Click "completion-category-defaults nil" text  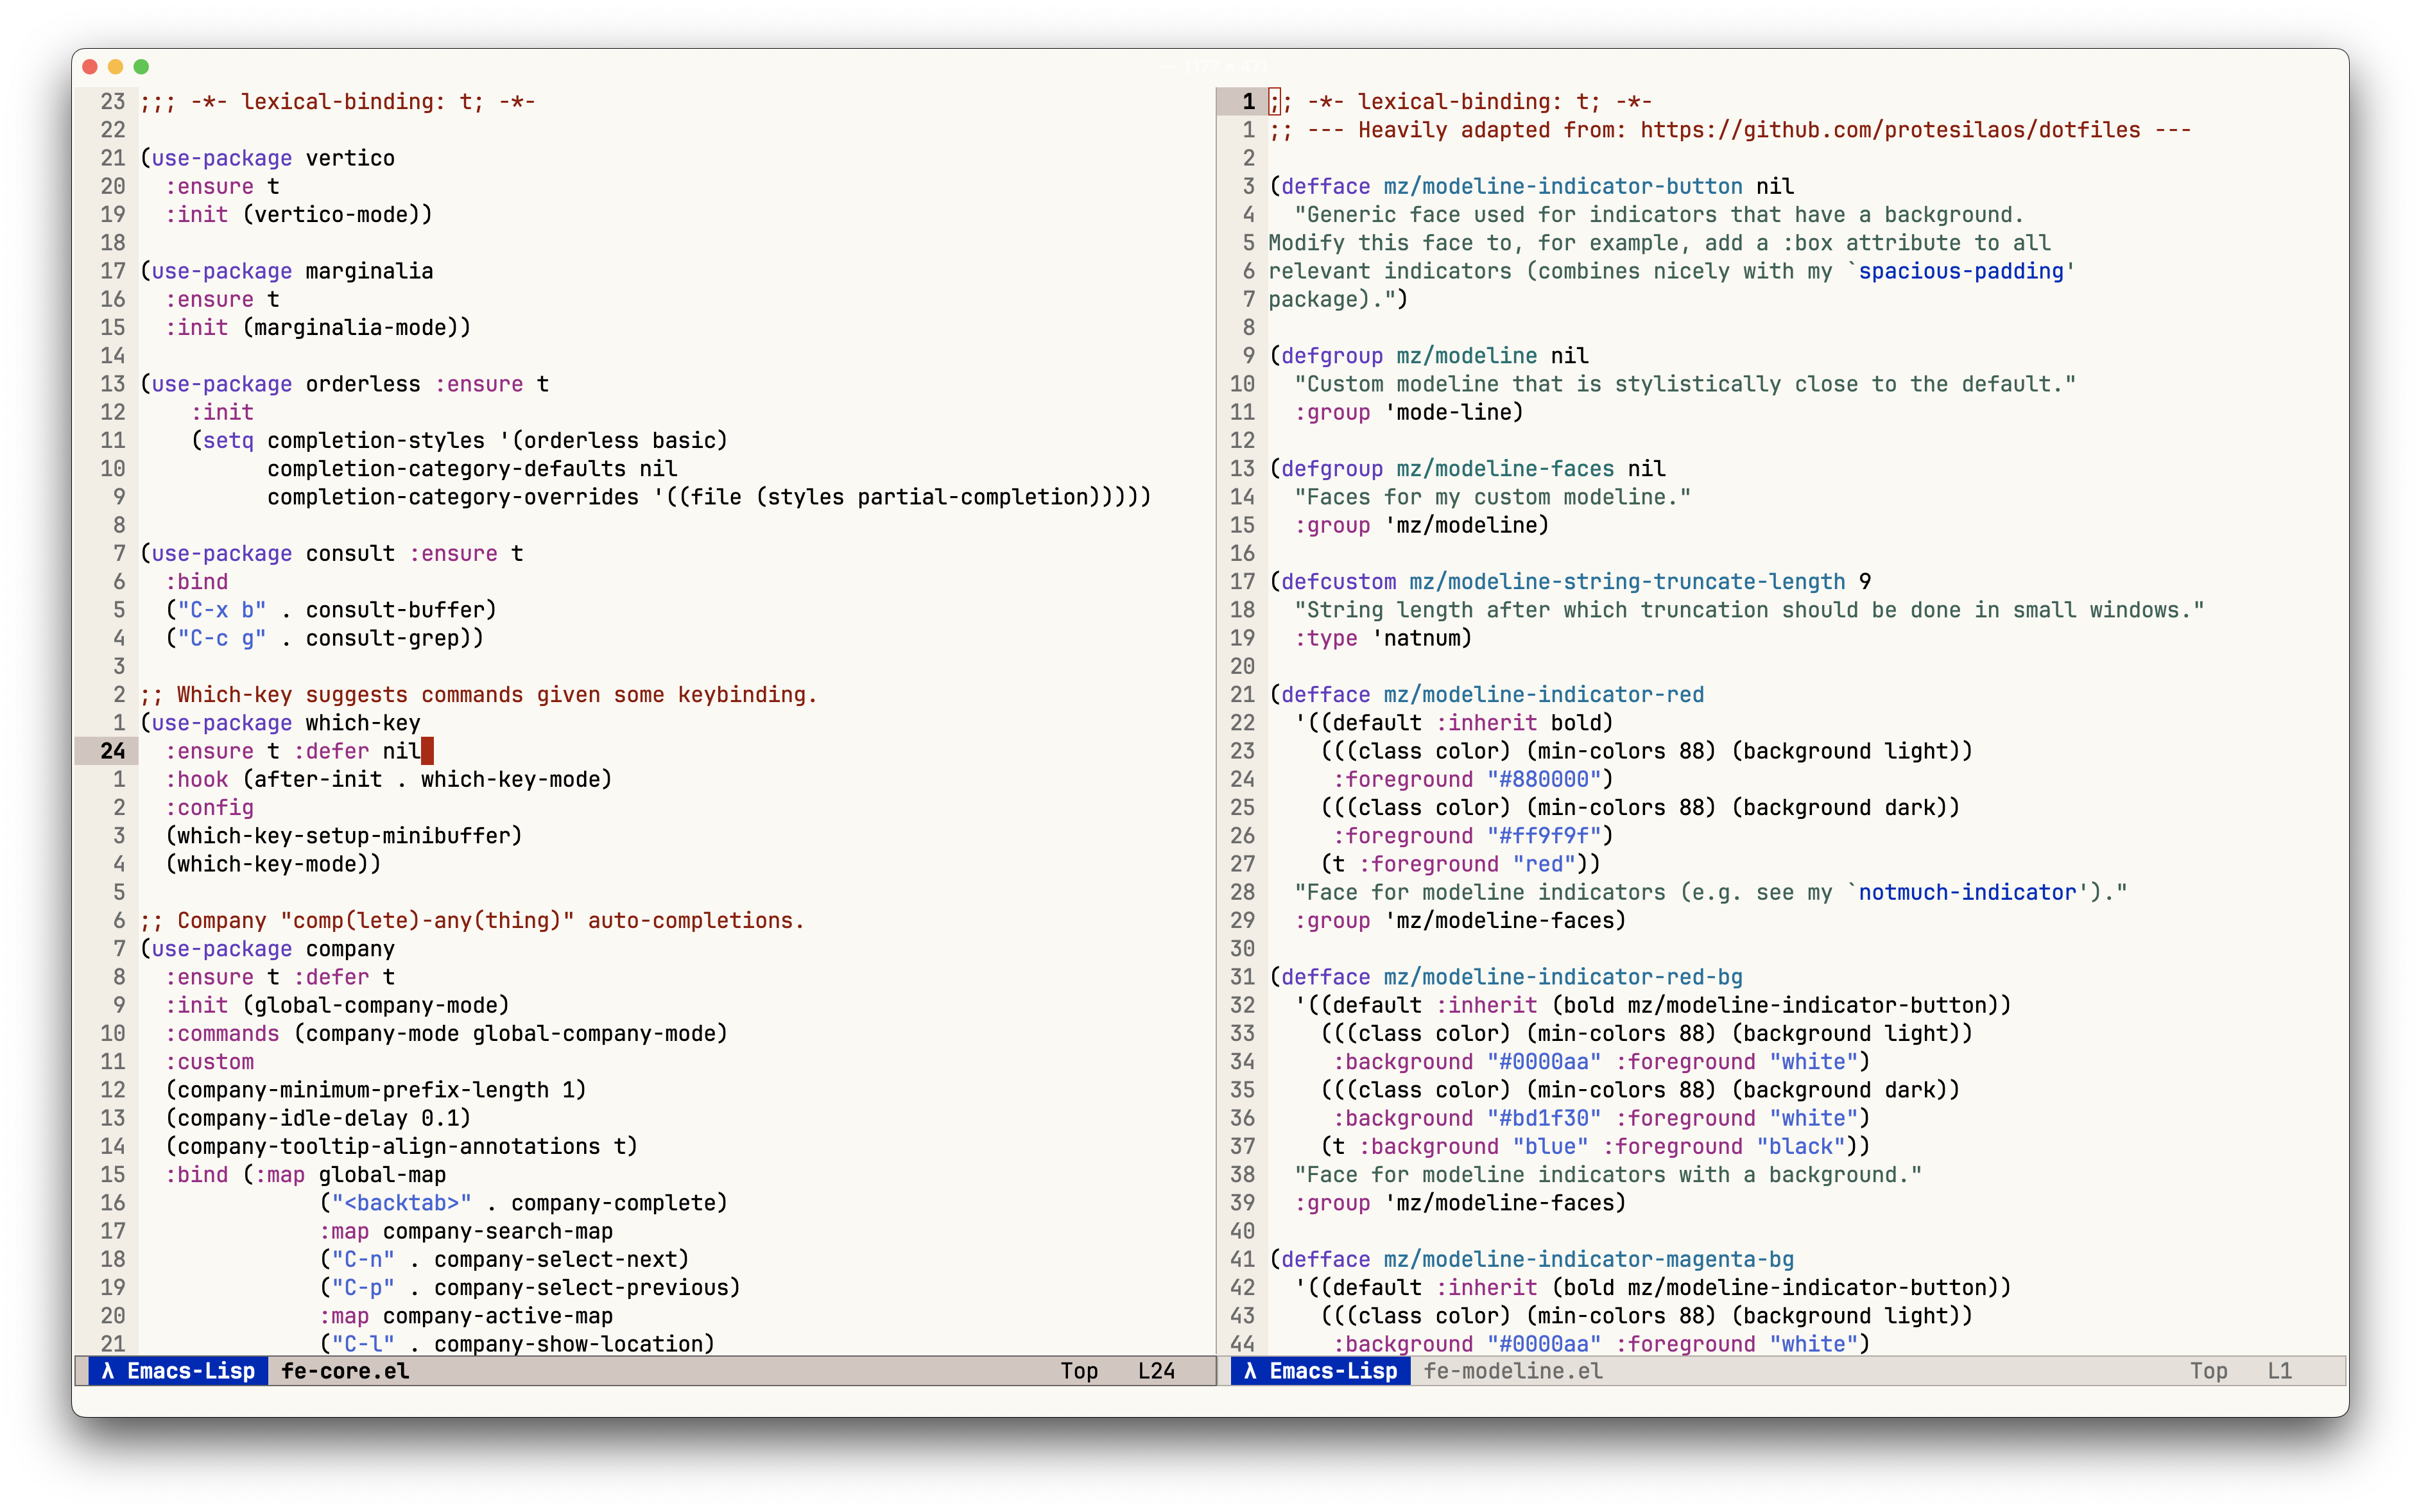pos(472,469)
